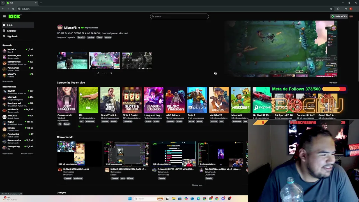Open Microsoft Edge from the taskbar

point(198,199)
